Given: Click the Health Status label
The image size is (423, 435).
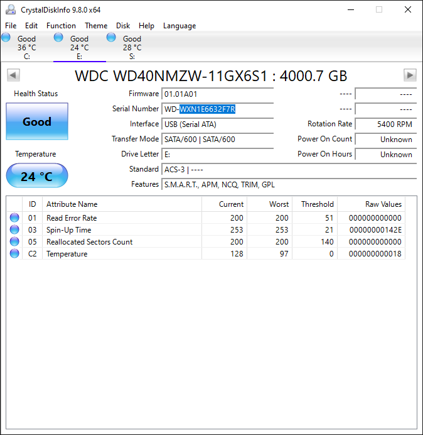Looking at the screenshot, I should point(36,94).
